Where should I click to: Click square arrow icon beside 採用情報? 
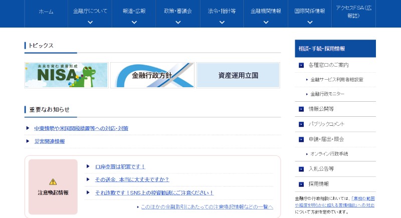(x=301, y=184)
